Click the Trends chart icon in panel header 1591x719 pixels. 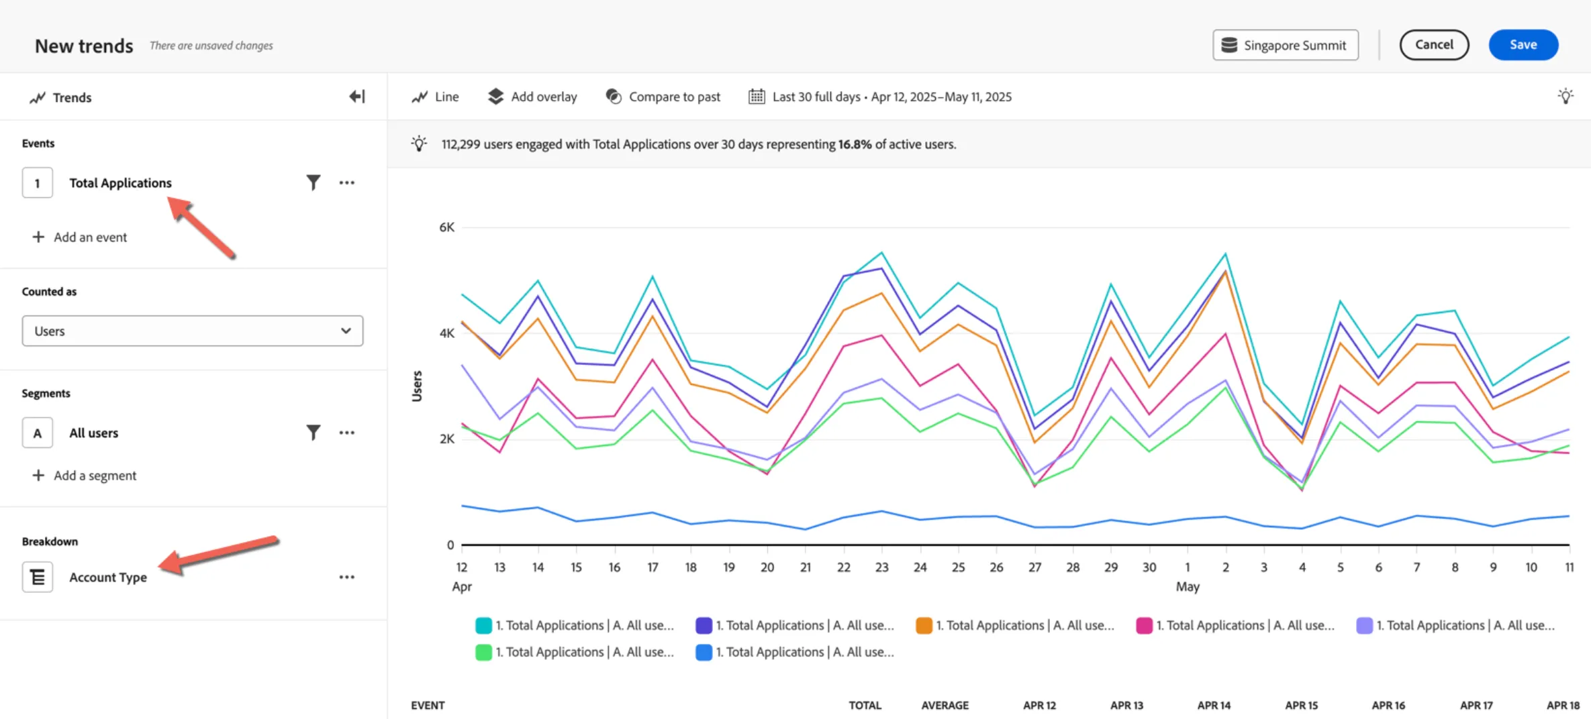(x=38, y=98)
